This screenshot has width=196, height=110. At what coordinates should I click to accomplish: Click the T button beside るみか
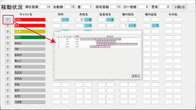tap(8, 55)
